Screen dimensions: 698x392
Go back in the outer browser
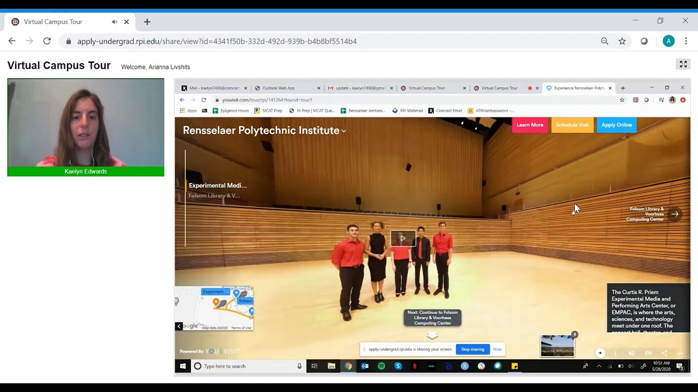click(x=12, y=41)
